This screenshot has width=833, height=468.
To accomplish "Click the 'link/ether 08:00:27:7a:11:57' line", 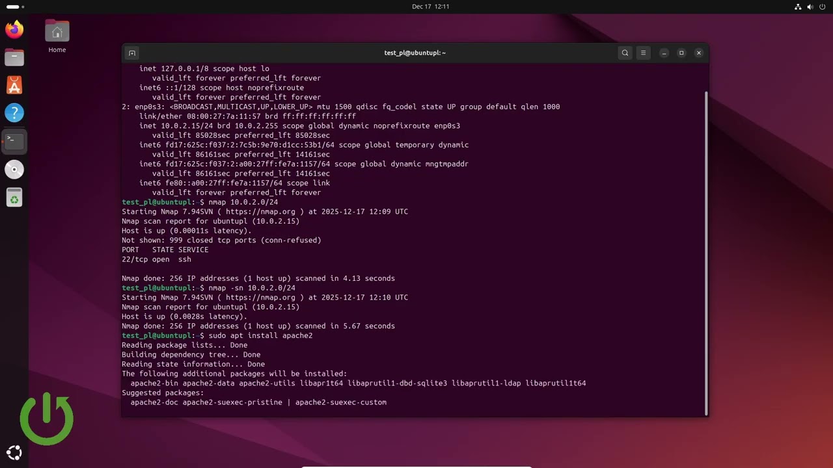I will (247, 116).
